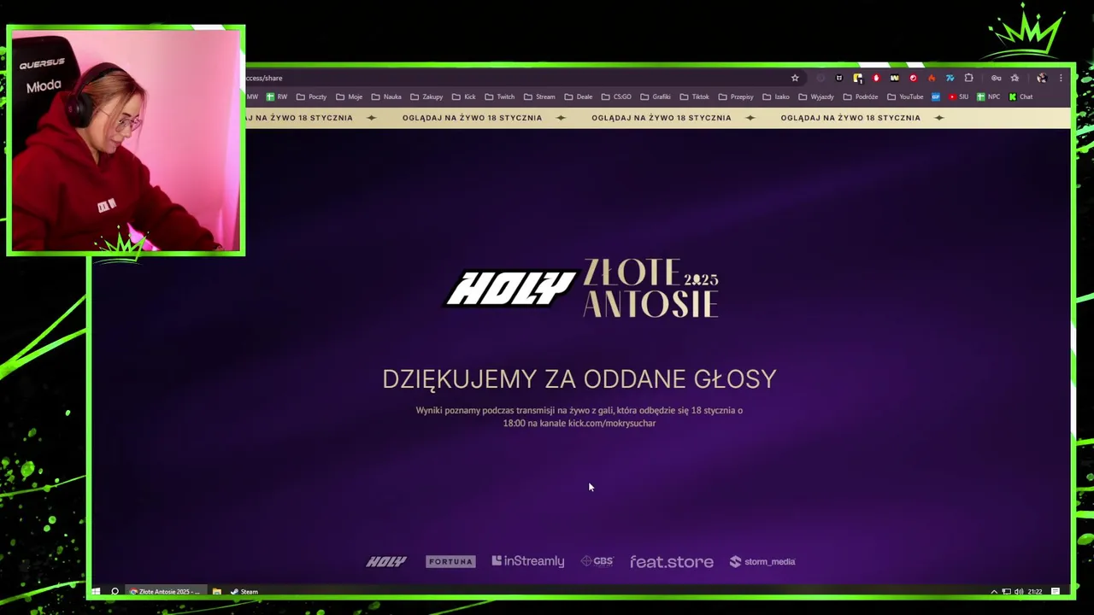Screen dimensions: 1094x615
Task: Open the CS:GO bookmarks folder
Action: (x=616, y=97)
